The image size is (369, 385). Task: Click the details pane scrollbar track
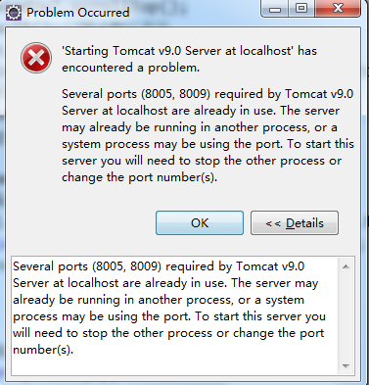point(346,316)
